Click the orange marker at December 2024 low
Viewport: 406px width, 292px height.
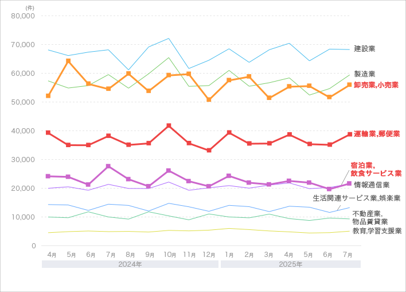(209, 99)
